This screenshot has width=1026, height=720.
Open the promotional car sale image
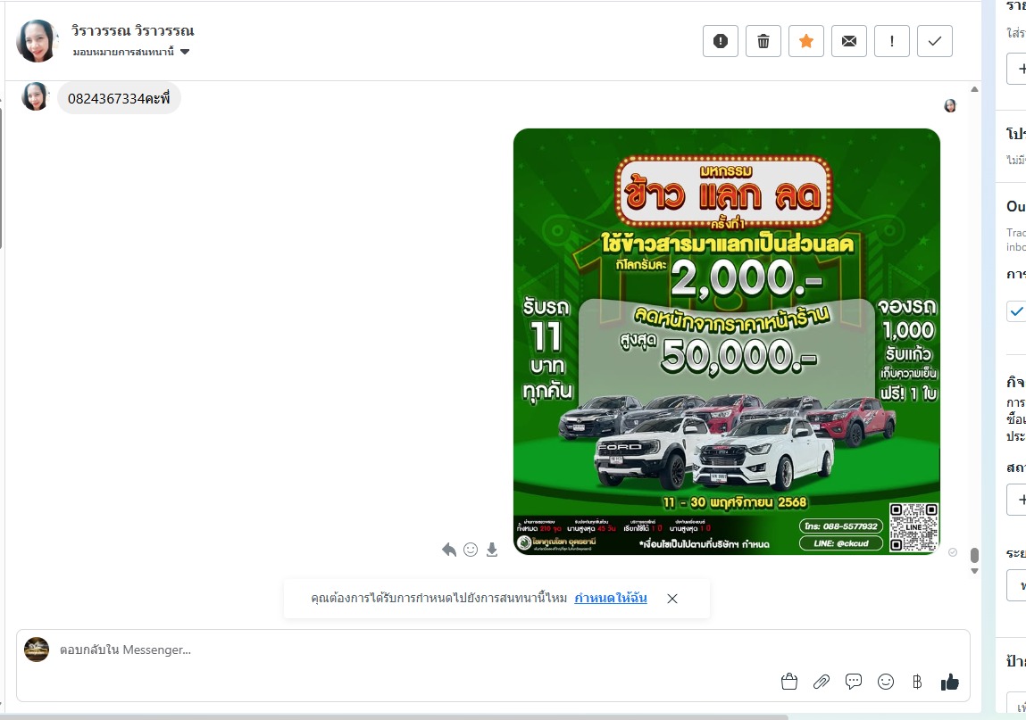[x=727, y=342]
